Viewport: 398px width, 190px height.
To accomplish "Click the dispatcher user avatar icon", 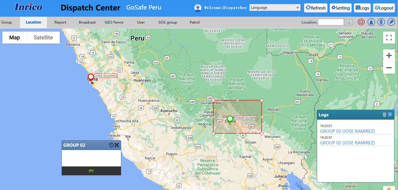I will (x=198, y=8).
